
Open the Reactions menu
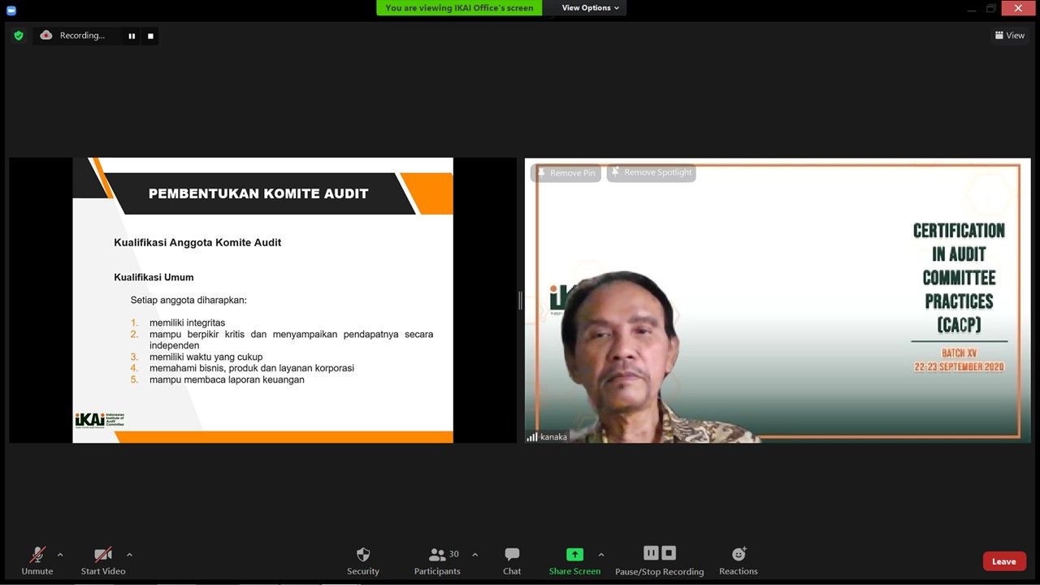(739, 561)
